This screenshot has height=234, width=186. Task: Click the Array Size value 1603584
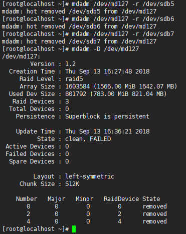pyautogui.click(x=77, y=86)
